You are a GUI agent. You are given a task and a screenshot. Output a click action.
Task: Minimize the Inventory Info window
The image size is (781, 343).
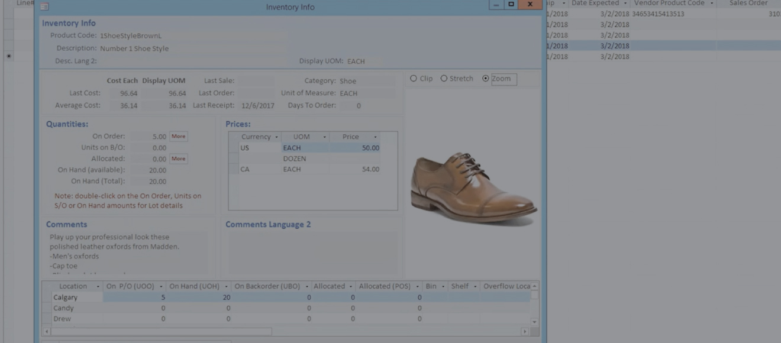[x=496, y=4]
